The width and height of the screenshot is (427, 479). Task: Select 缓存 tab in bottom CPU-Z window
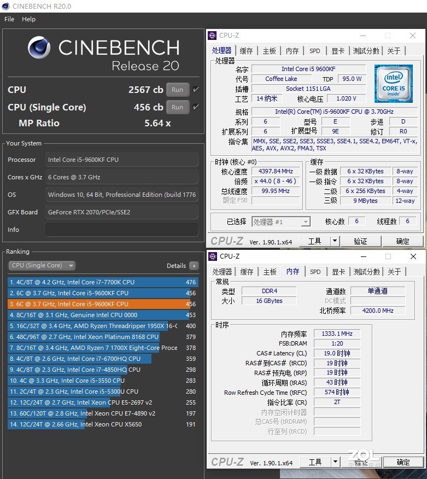pyautogui.click(x=247, y=272)
